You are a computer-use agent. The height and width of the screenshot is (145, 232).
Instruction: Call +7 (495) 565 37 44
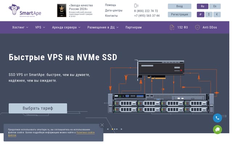(147, 16)
